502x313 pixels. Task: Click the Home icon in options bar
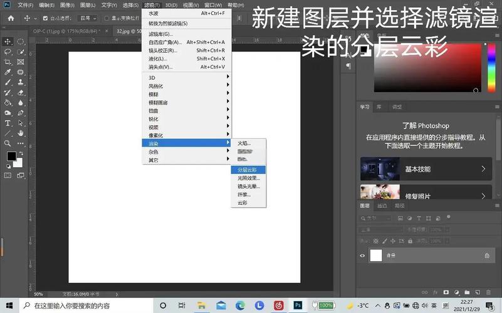[x=11, y=18]
